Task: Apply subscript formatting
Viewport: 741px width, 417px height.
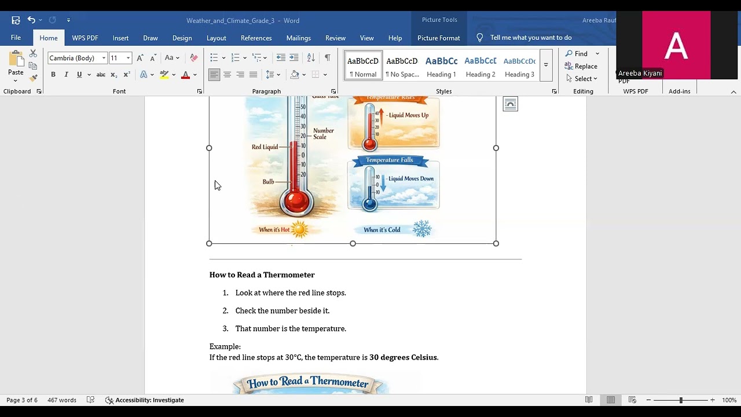Action: (114, 75)
